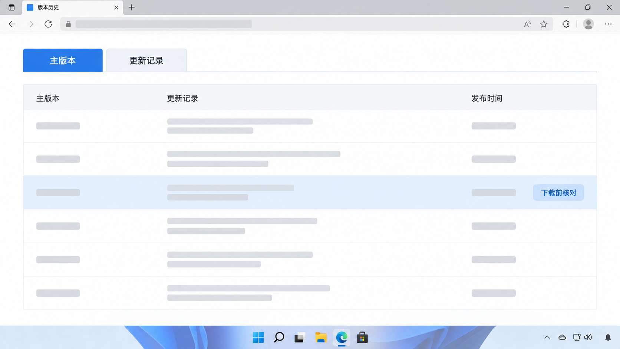This screenshot has height=349, width=620.
Task: Click the 更新记录 column header
Action: [182, 98]
